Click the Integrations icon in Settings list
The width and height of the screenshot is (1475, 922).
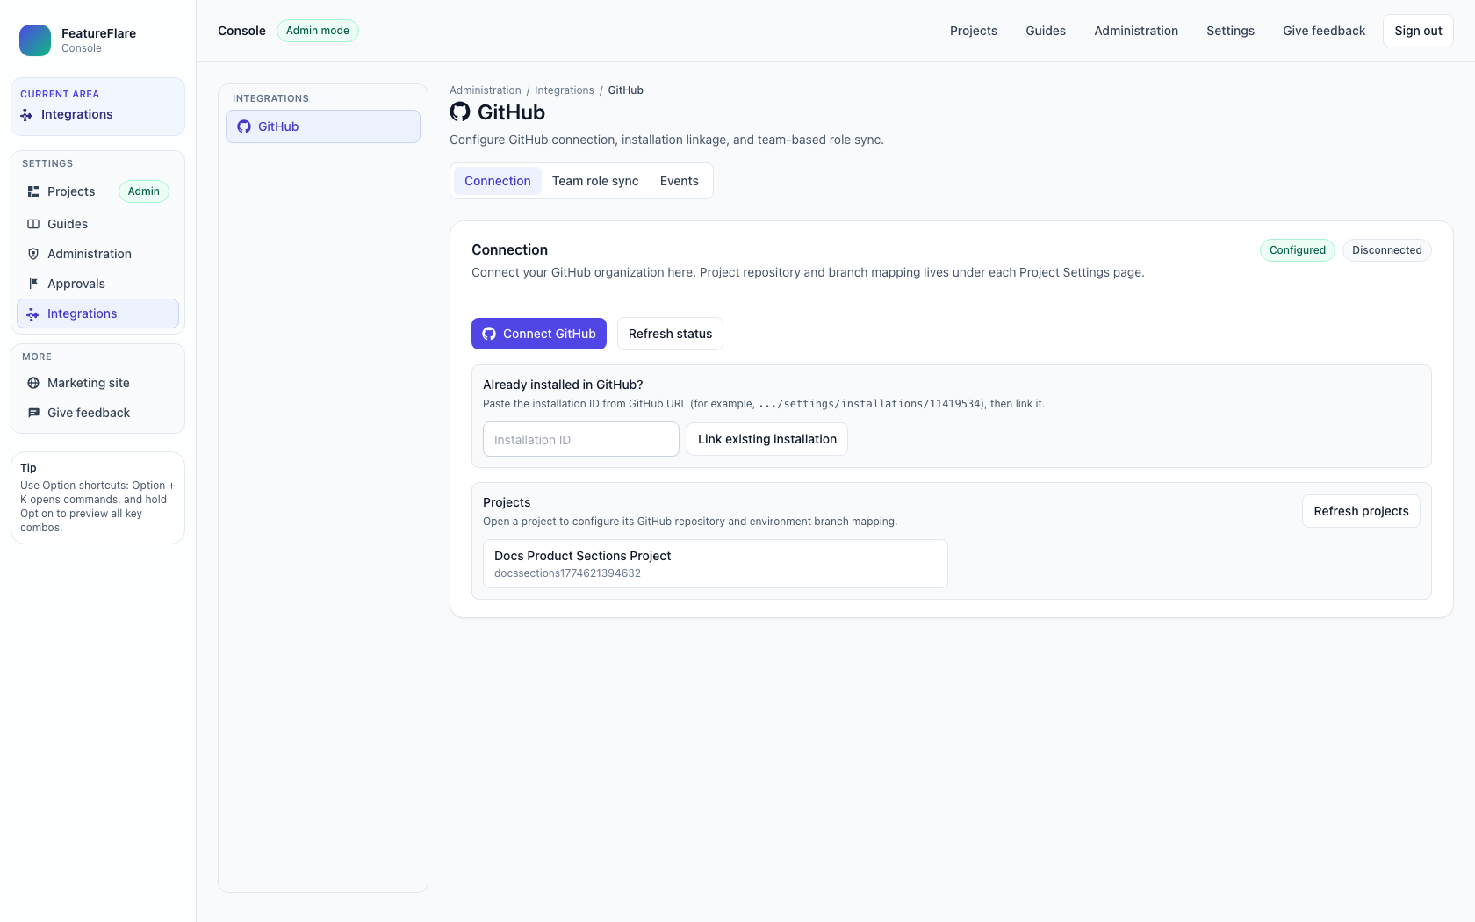[32, 313]
